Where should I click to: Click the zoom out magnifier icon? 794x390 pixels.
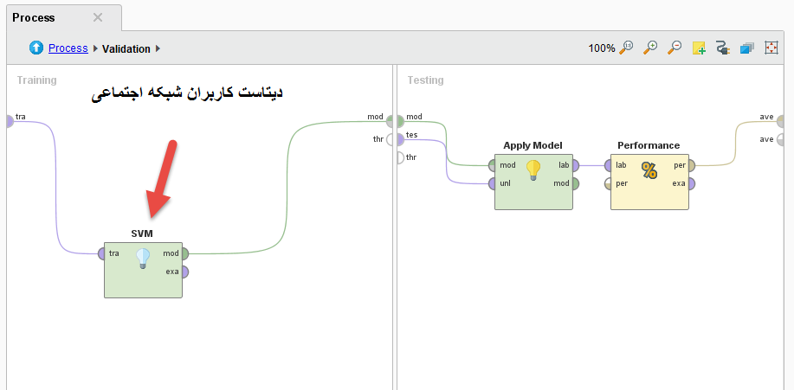675,48
